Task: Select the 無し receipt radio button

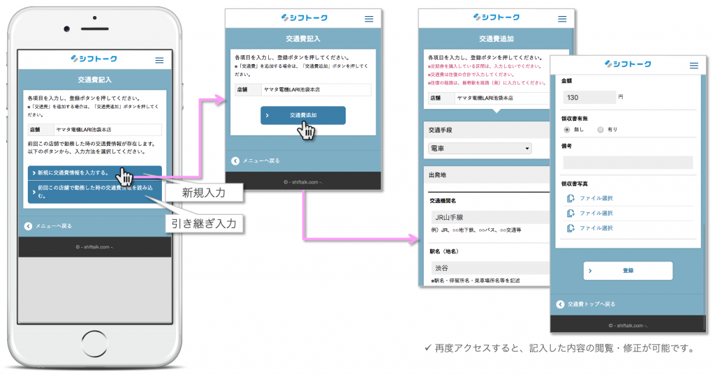Action: tap(566, 129)
